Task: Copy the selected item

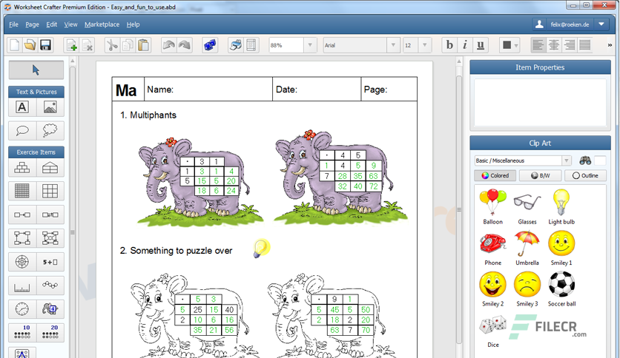Action: pos(128,45)
